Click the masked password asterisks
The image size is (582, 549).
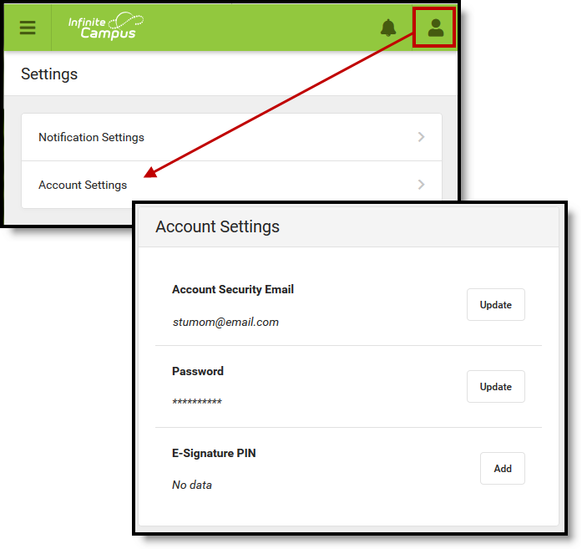tap(197, 402)
